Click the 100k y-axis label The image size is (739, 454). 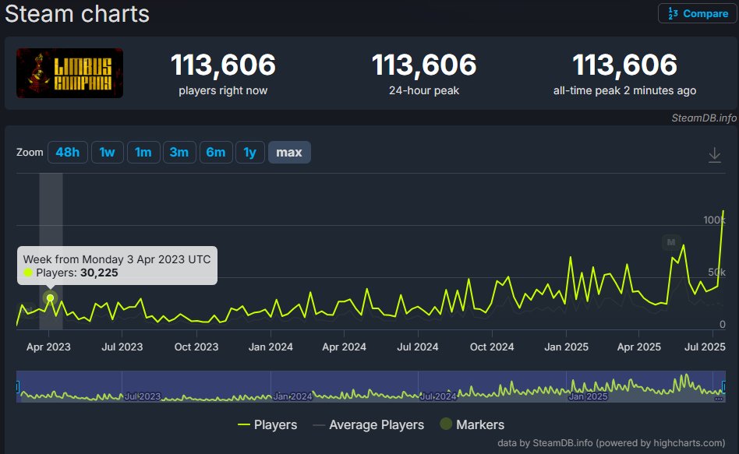(715, 220)
